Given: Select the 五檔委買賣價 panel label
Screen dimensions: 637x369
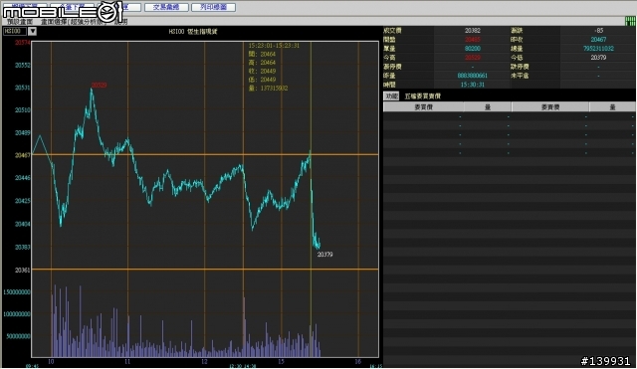Looking at the screenshot, I should [422, 96].
